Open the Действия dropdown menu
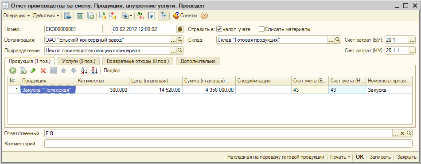This screenshot has height=164, width=421. 46,16
